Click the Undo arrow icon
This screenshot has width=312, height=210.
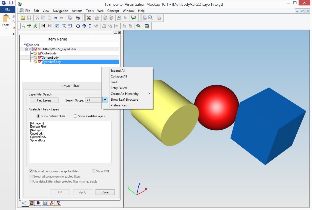(x=56, y=18)
